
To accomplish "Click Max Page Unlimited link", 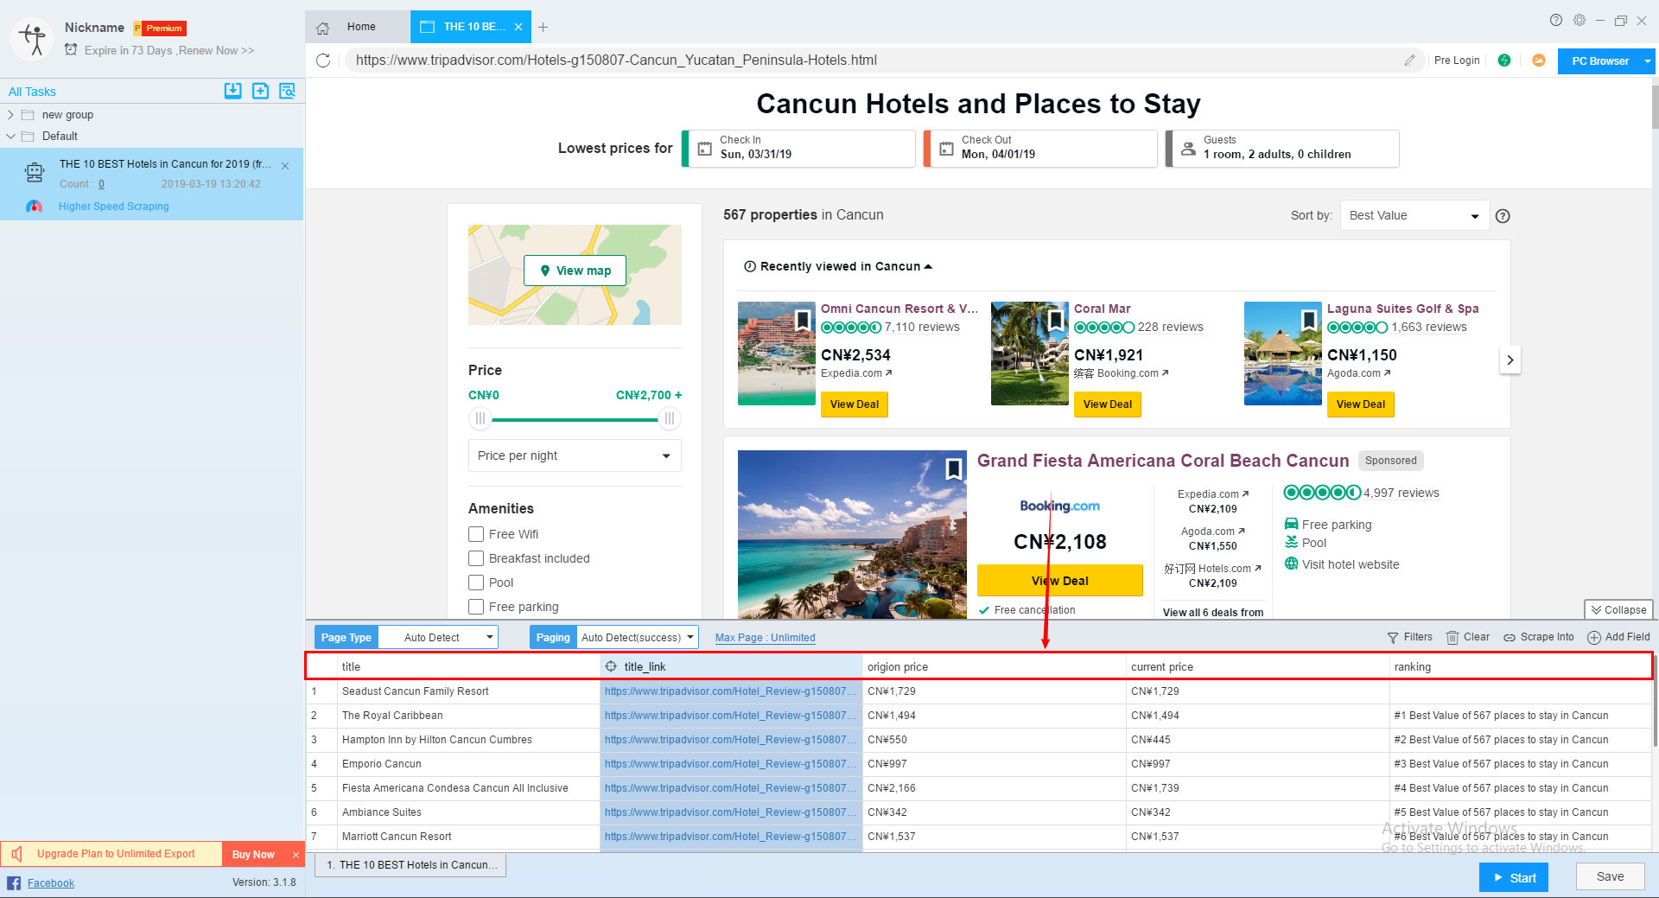I will pos(765,638).
